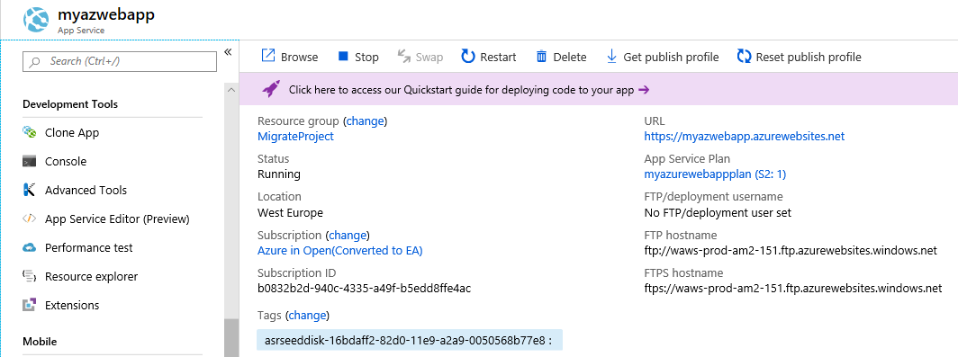Click the FTPS hostname value
The width and height of the screenshot is (958, 357).
coord(793,288)
